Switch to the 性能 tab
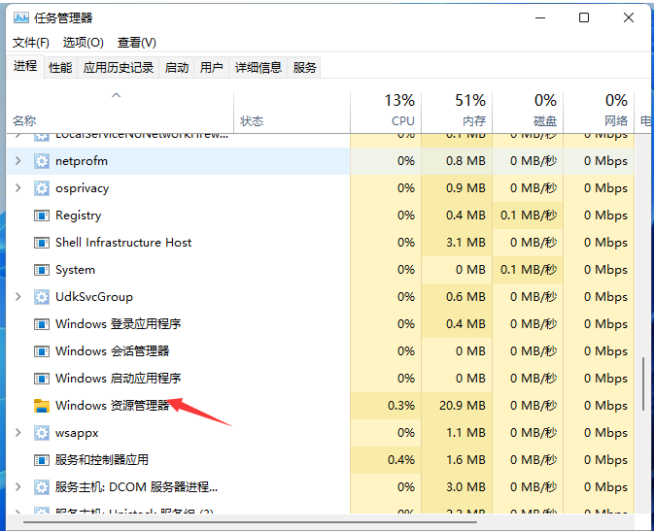 click(60, 67)
